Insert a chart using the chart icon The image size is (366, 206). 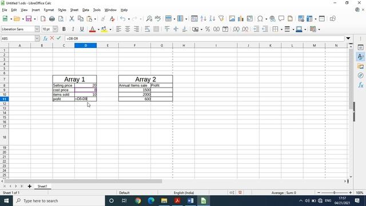coord(241,19)
